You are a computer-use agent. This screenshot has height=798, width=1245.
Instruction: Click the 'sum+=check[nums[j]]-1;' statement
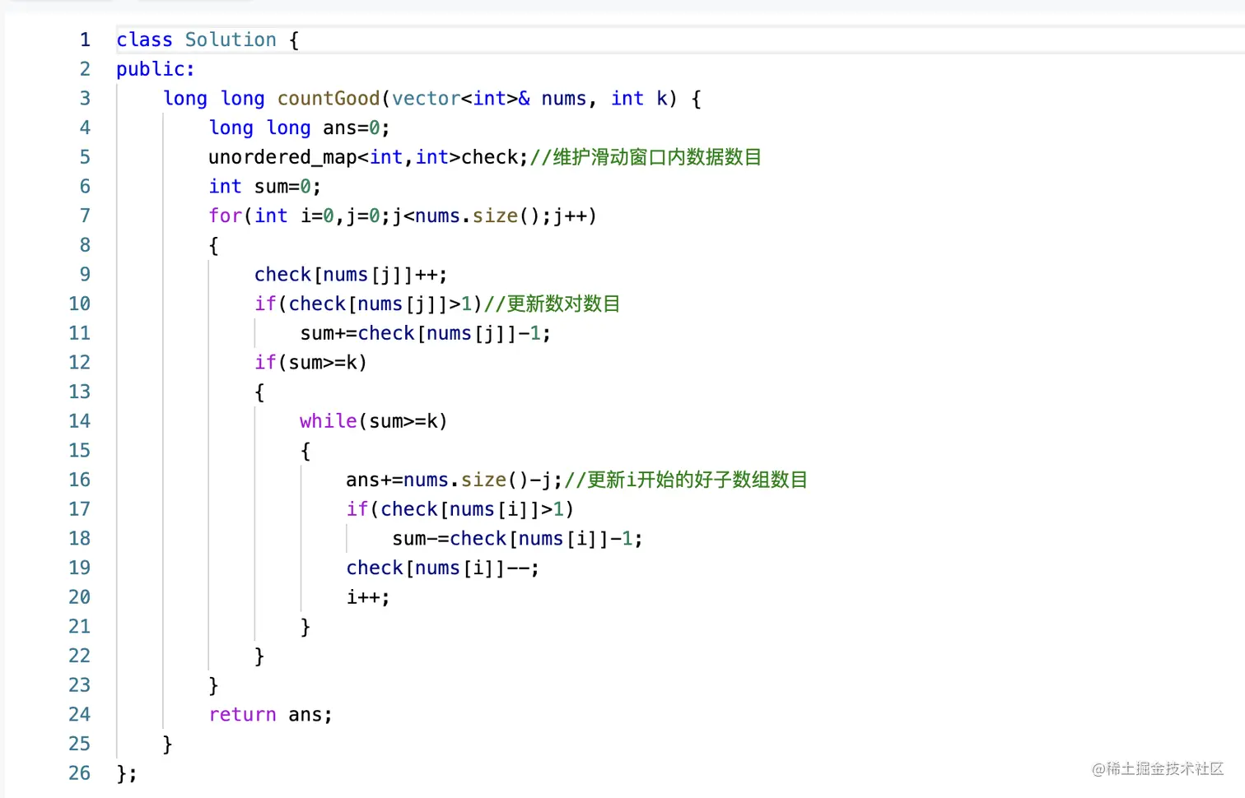pos(426,333)
